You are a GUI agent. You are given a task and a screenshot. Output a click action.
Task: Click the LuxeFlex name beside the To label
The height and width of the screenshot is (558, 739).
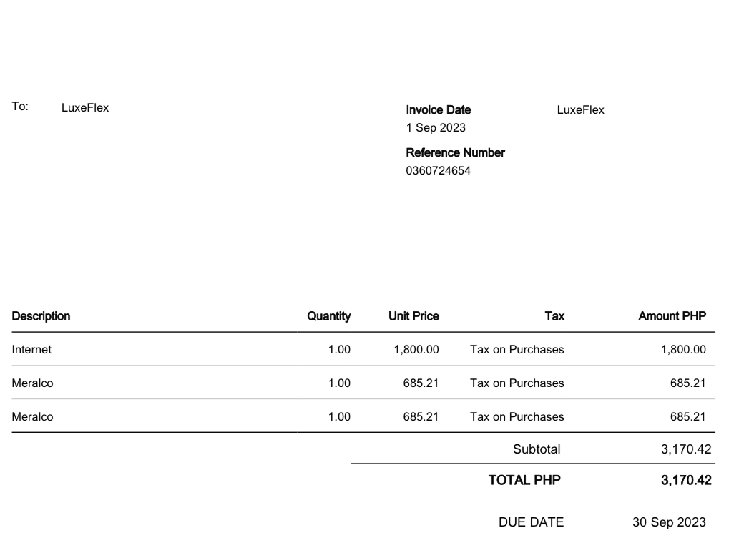point(85,108)
